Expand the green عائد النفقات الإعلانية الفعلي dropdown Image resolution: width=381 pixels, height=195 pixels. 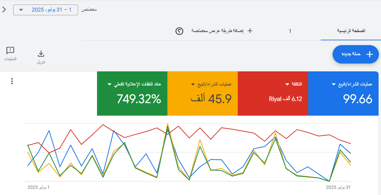[x=110, y=84]
